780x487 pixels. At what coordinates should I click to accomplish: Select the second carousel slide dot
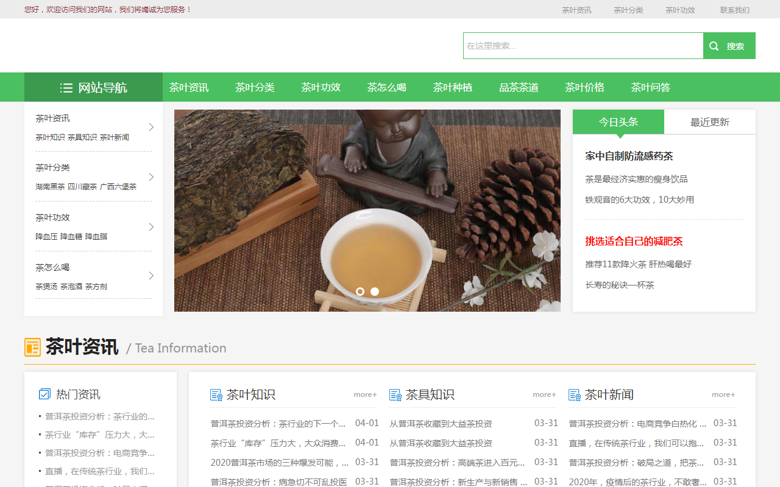[375, 292]
